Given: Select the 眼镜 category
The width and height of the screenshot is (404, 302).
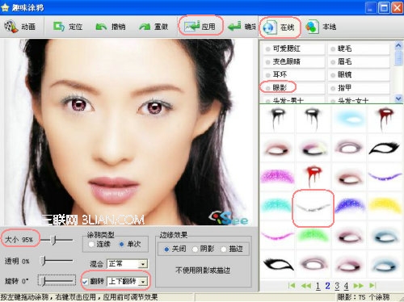Looking at the screenshot, I should pos(359,74).
